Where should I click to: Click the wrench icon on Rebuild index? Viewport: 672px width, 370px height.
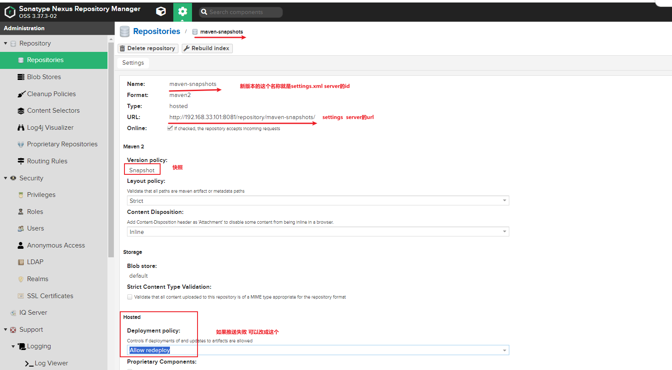(186, 48)
